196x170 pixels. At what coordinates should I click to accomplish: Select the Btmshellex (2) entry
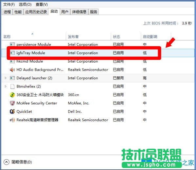[28, 86]
